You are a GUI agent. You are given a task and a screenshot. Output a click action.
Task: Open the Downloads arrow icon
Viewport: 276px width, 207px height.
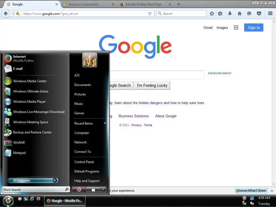(x=230, y=13)
